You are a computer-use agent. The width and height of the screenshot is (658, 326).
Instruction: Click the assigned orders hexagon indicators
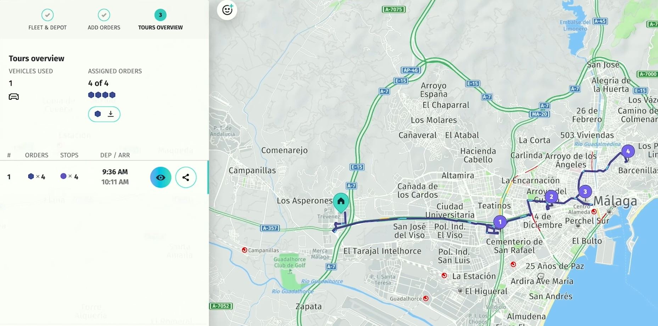click(x=102, y=95)
